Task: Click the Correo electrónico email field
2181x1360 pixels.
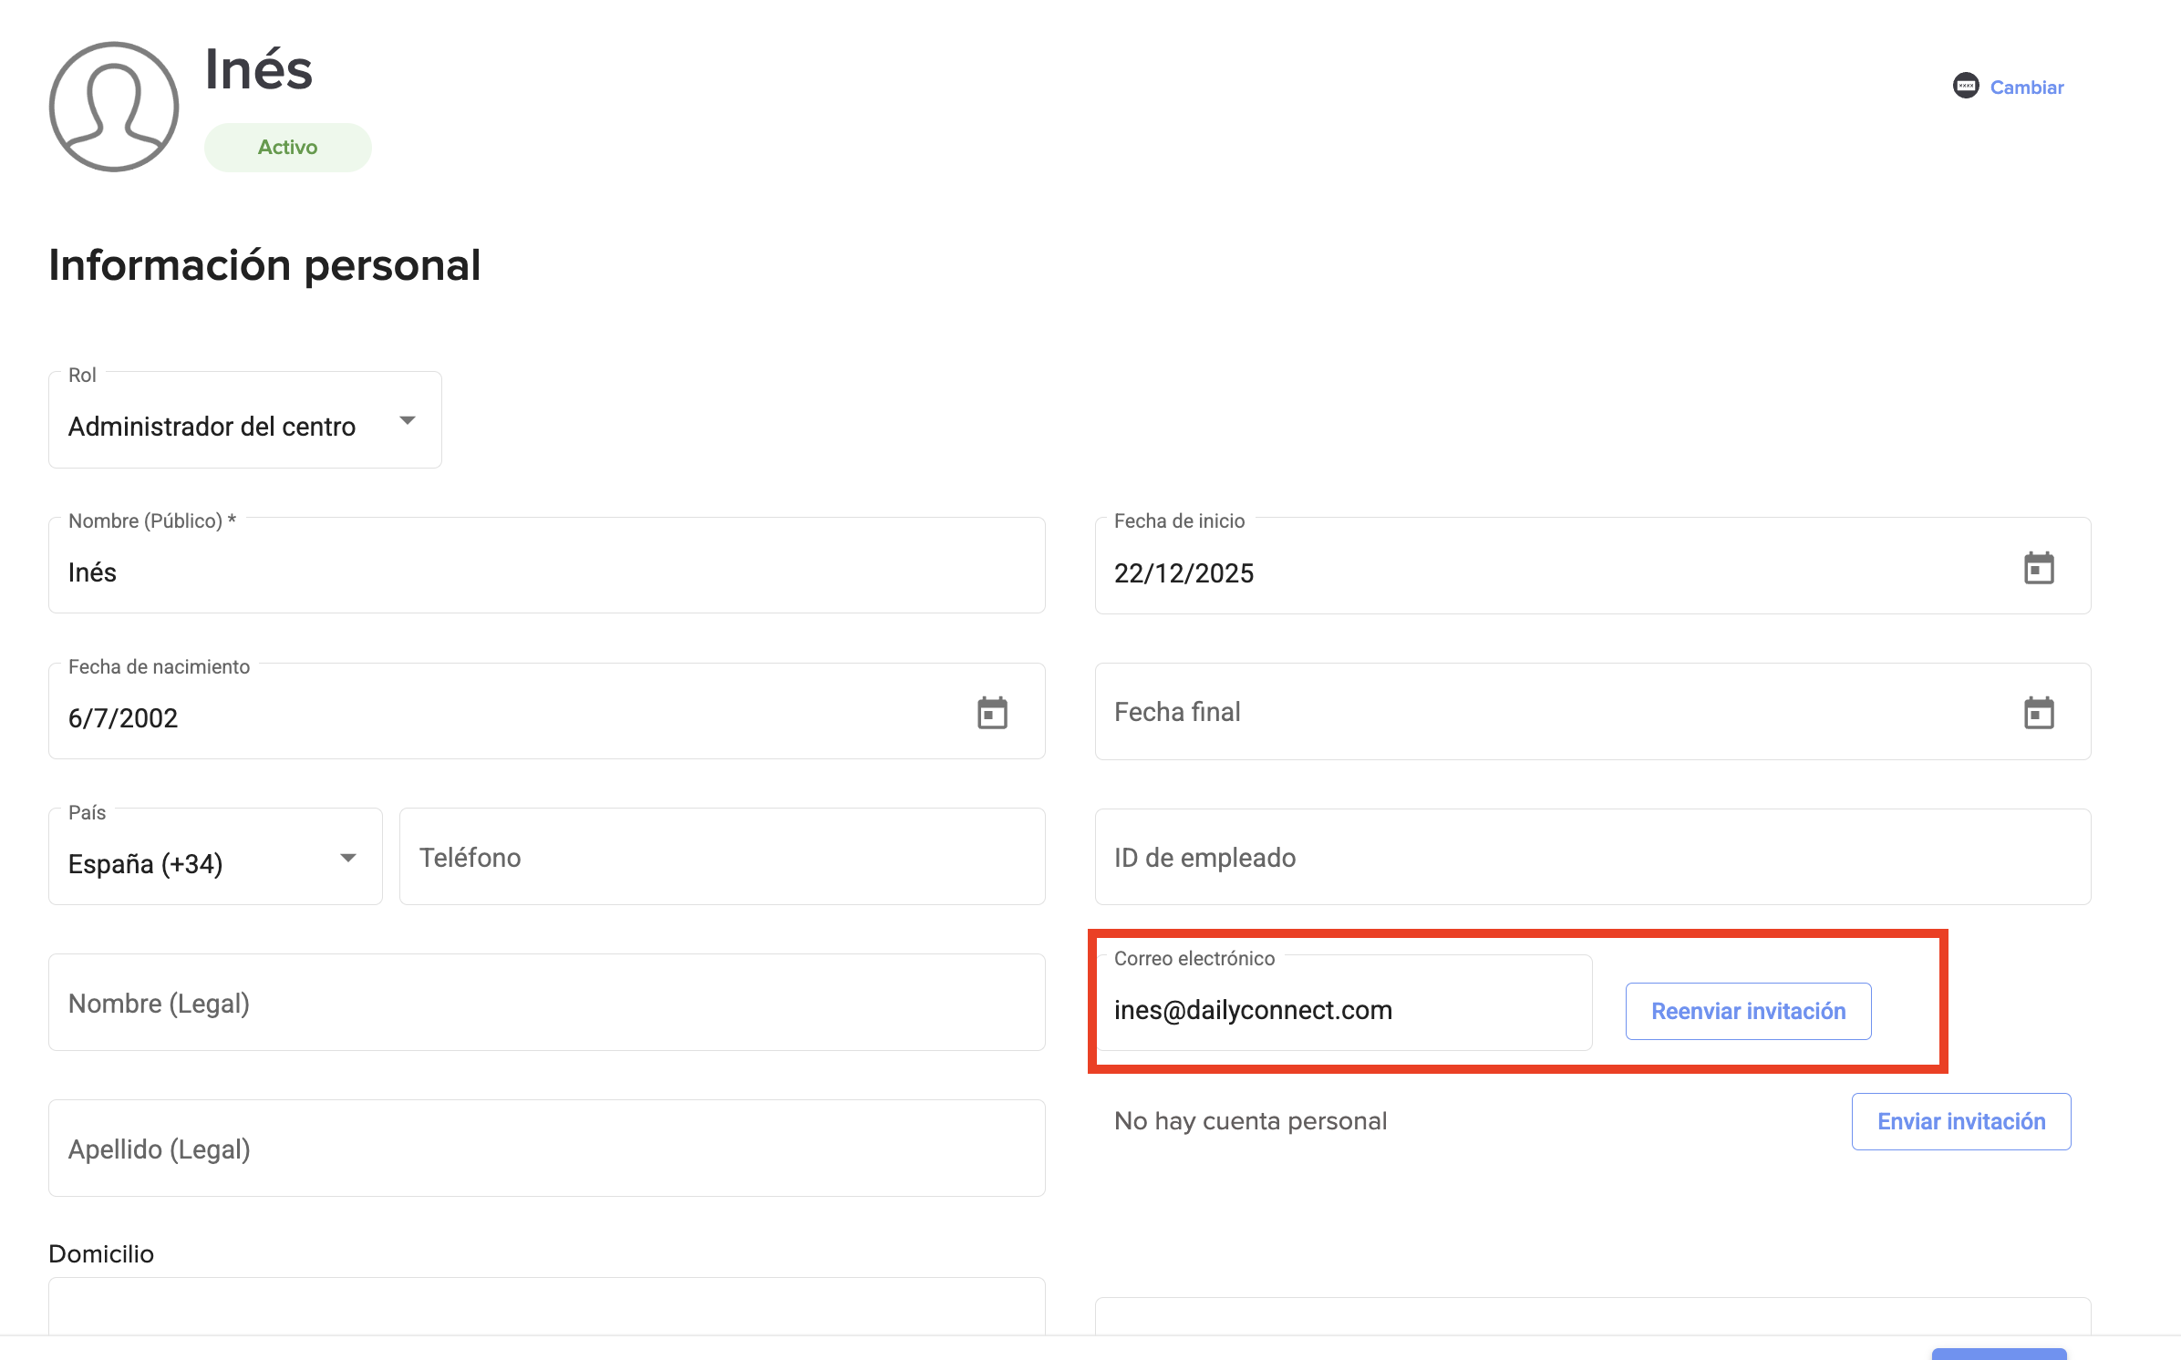Action: point(1343,1010)
